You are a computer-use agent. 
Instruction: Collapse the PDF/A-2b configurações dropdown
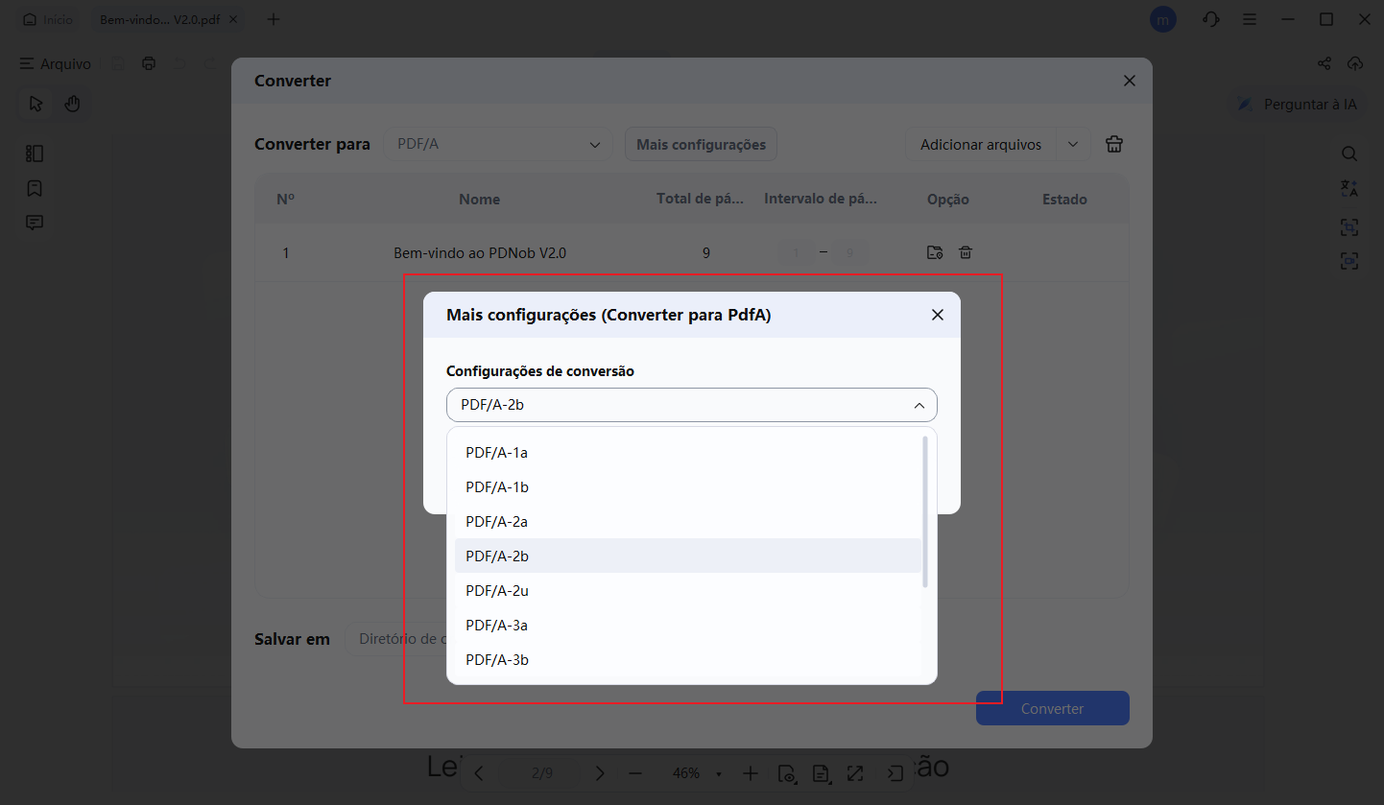click(919, 404)
